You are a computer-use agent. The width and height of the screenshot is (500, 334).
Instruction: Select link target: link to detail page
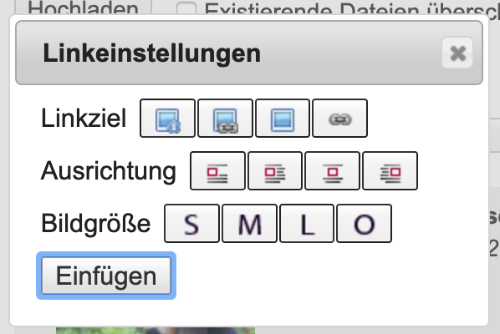click(x=167, y=118)
